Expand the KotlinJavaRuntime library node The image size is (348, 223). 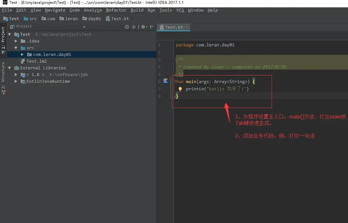16,81
